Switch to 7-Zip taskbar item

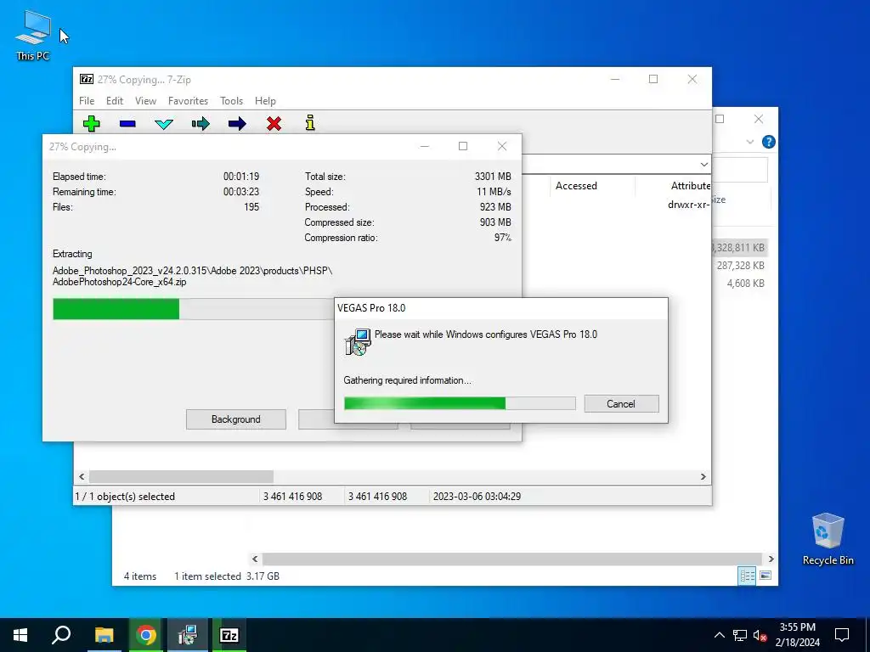(x=229, y=635)
